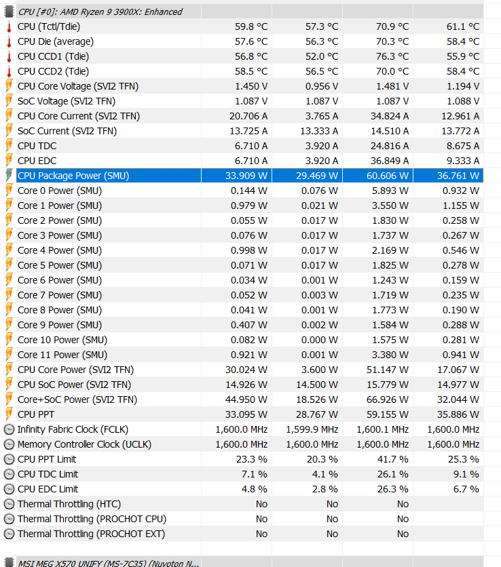The width and height of the screenshot is (501, 567).
Task: Click the lightning icon beside CPU PPT
Action: (9, 414)
